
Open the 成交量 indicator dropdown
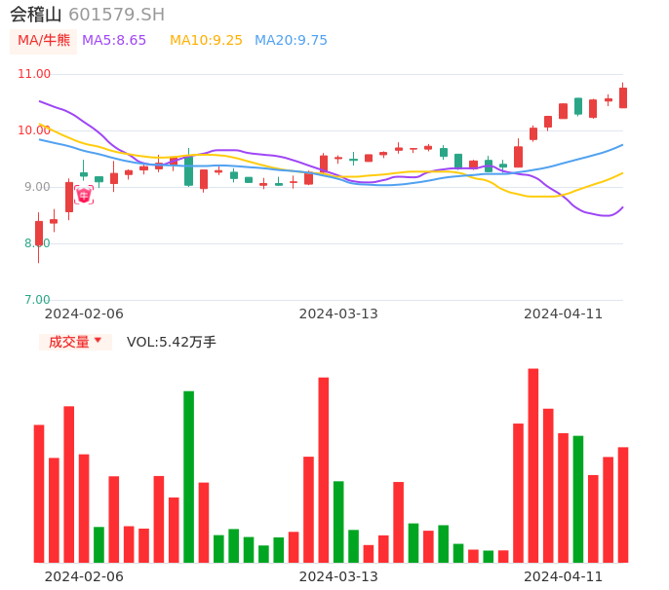[75, 342]
